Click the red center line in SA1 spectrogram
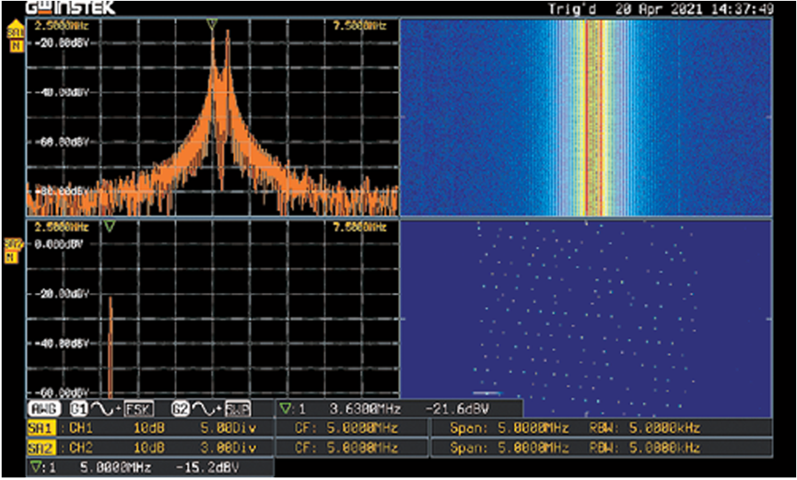797x480 pixels. (587, 117)
